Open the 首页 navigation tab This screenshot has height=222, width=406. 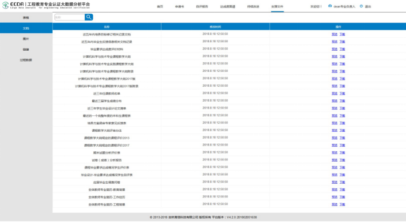coord(160,6)
